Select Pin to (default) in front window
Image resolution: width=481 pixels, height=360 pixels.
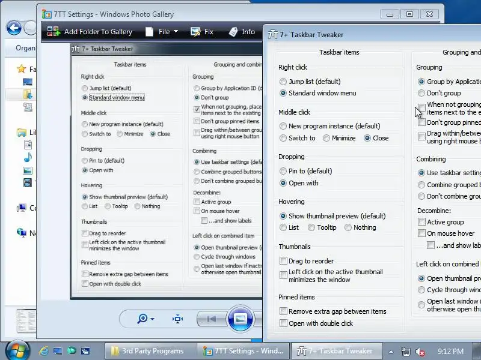(283, 171)
